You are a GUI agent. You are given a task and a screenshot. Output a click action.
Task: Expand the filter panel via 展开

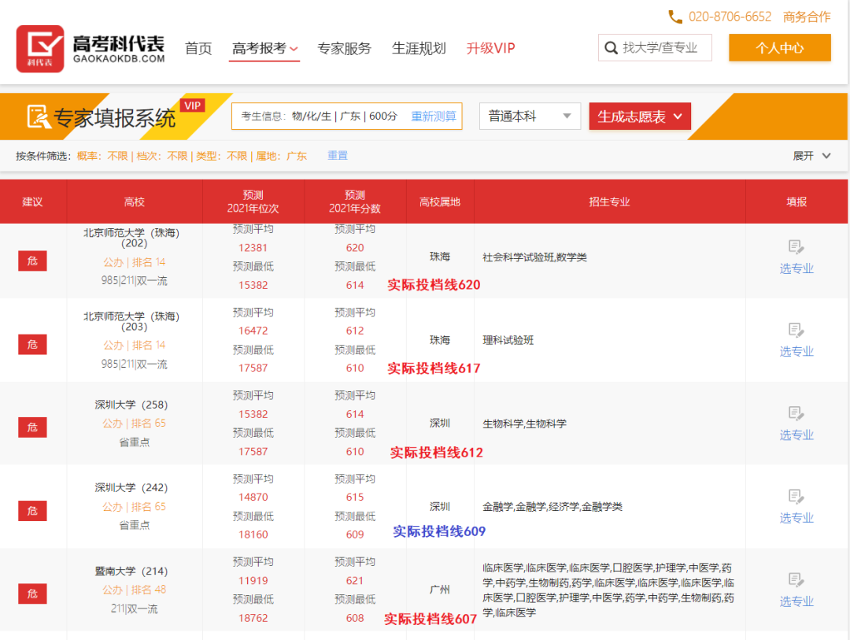pos(811,156)
